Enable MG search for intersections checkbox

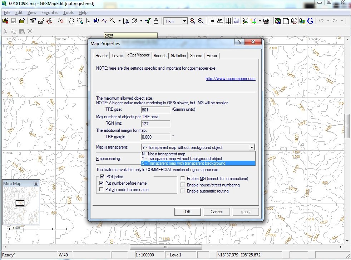[183, 178]
